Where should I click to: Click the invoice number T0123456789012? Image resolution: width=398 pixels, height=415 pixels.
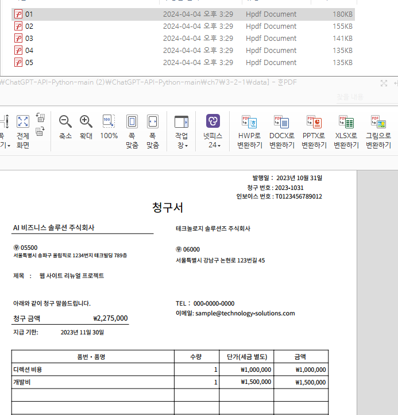[x=299, y=196]
